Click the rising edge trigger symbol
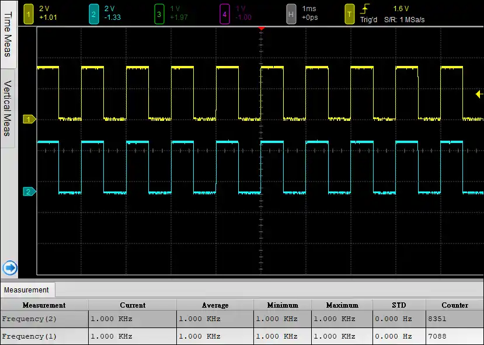 tap(365, 9)
